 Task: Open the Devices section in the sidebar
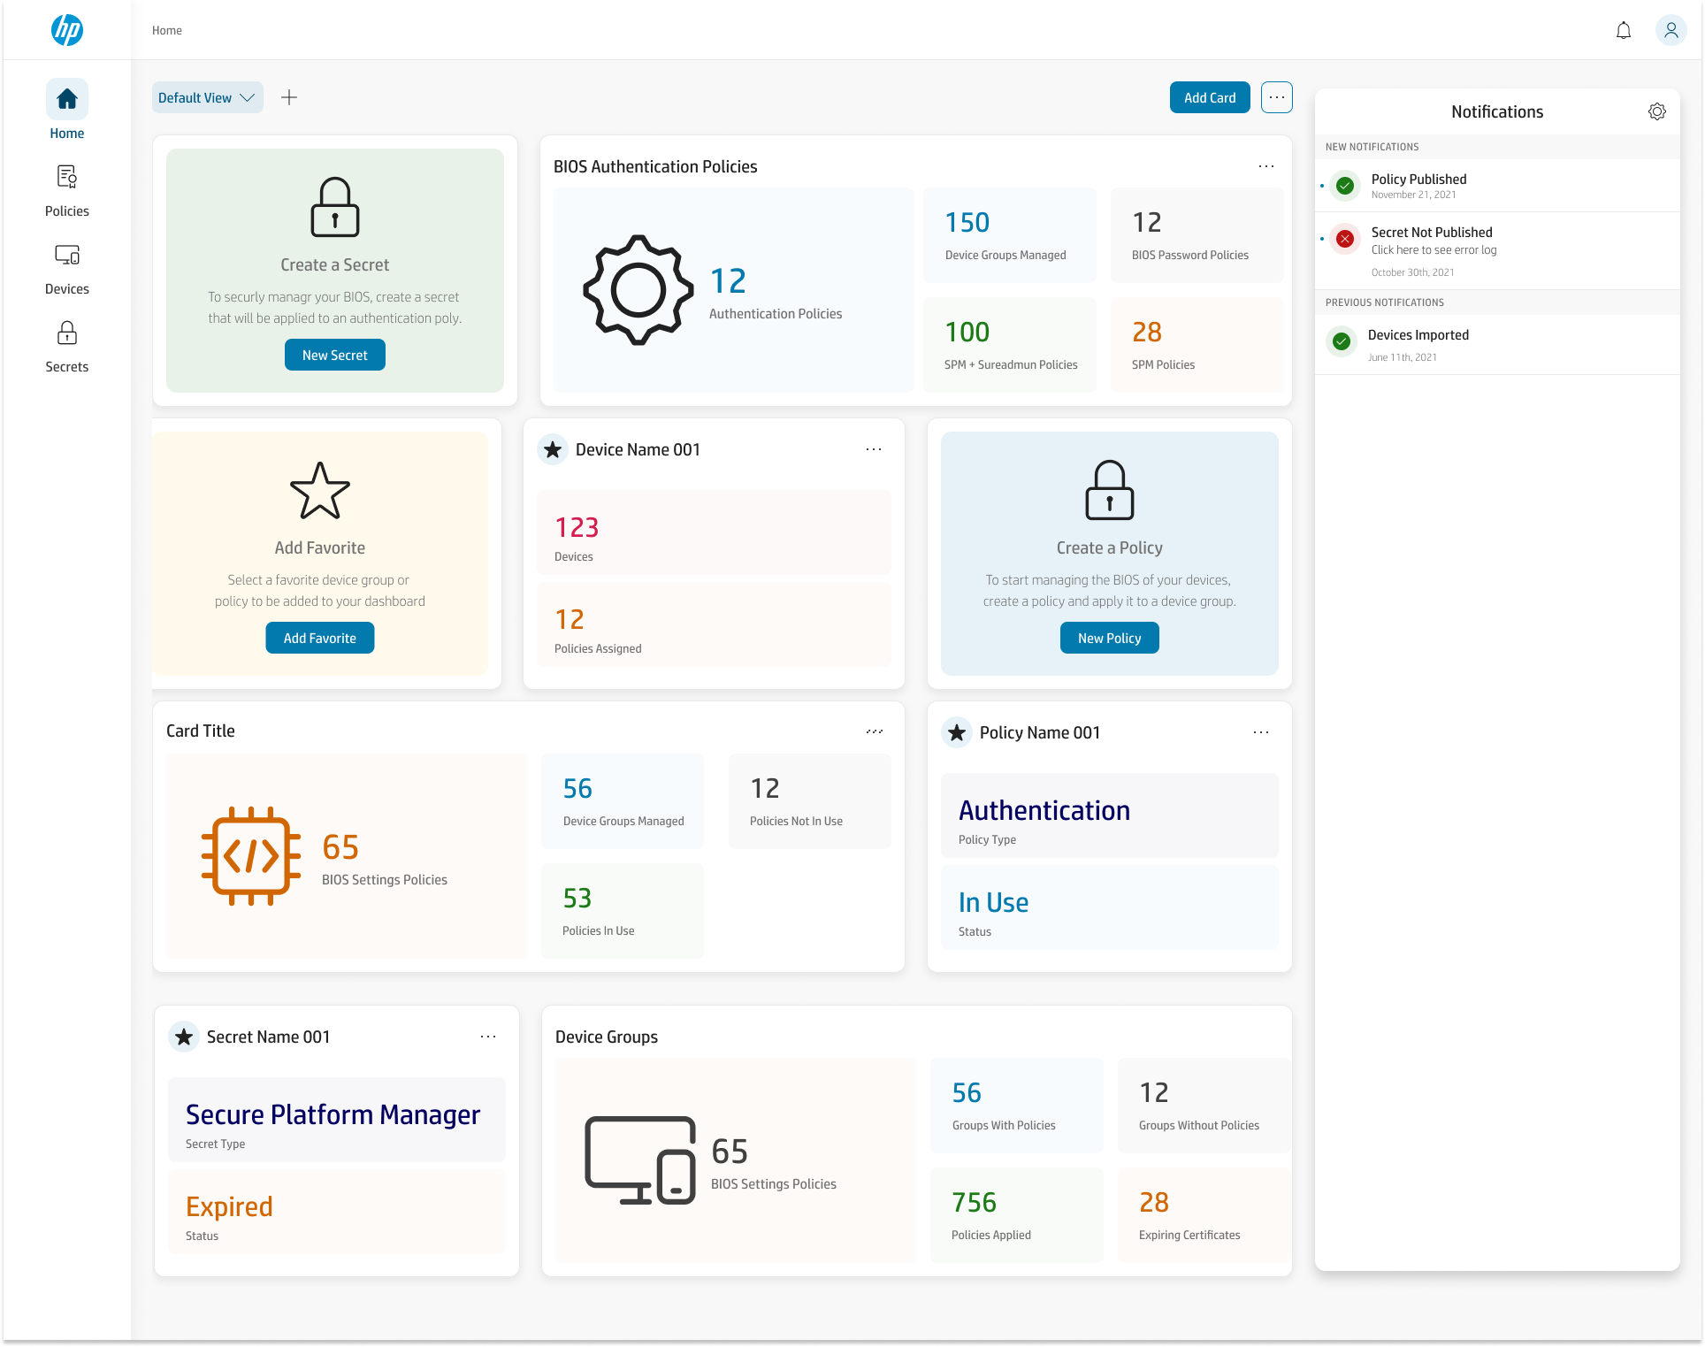(x=66, y=255)
